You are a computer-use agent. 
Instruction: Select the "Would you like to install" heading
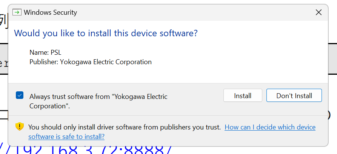[106, 33]
